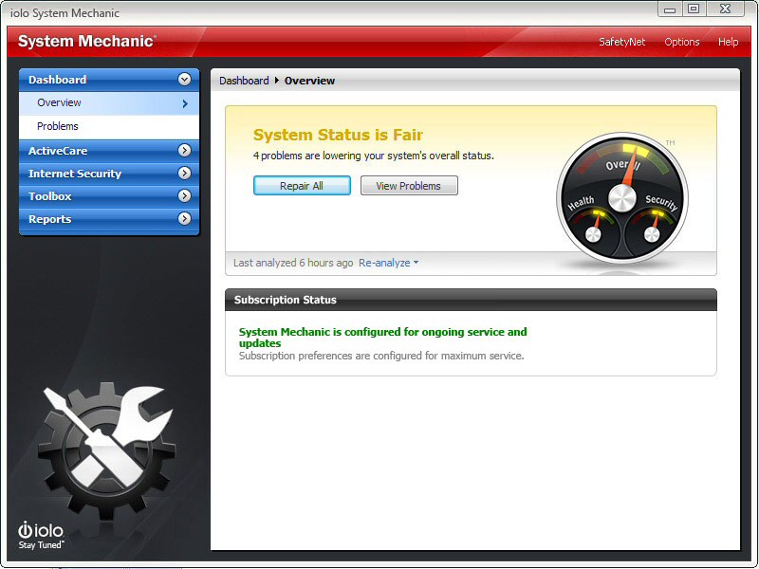Click the Internet Security header label
This screenshot has height=569, width=759.
[75, 174]
